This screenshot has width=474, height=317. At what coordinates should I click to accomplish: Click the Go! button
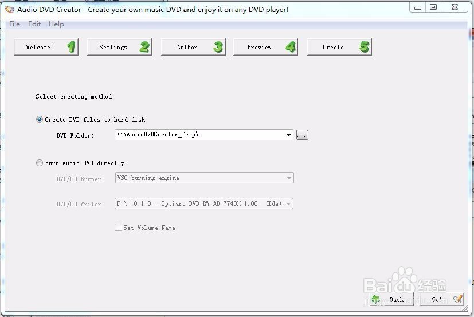click(x=442, y=299)
